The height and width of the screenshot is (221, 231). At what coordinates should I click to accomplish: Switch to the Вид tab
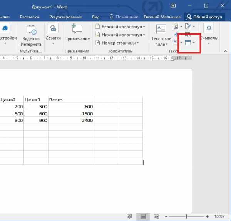pyautogui.click(x=95, y=17)
